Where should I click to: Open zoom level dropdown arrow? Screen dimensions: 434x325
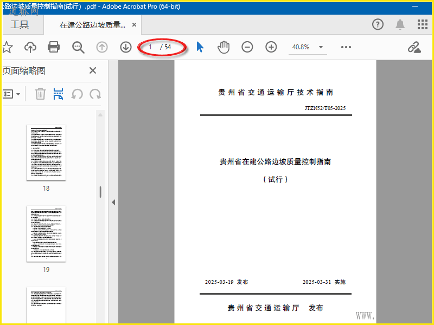click(321, 47)
